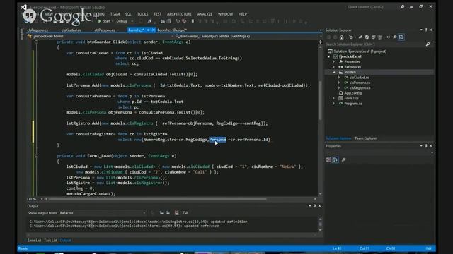
Task: Pin the active Form1.cs tab
Action: pyautogui.click(x=148, y=30)
